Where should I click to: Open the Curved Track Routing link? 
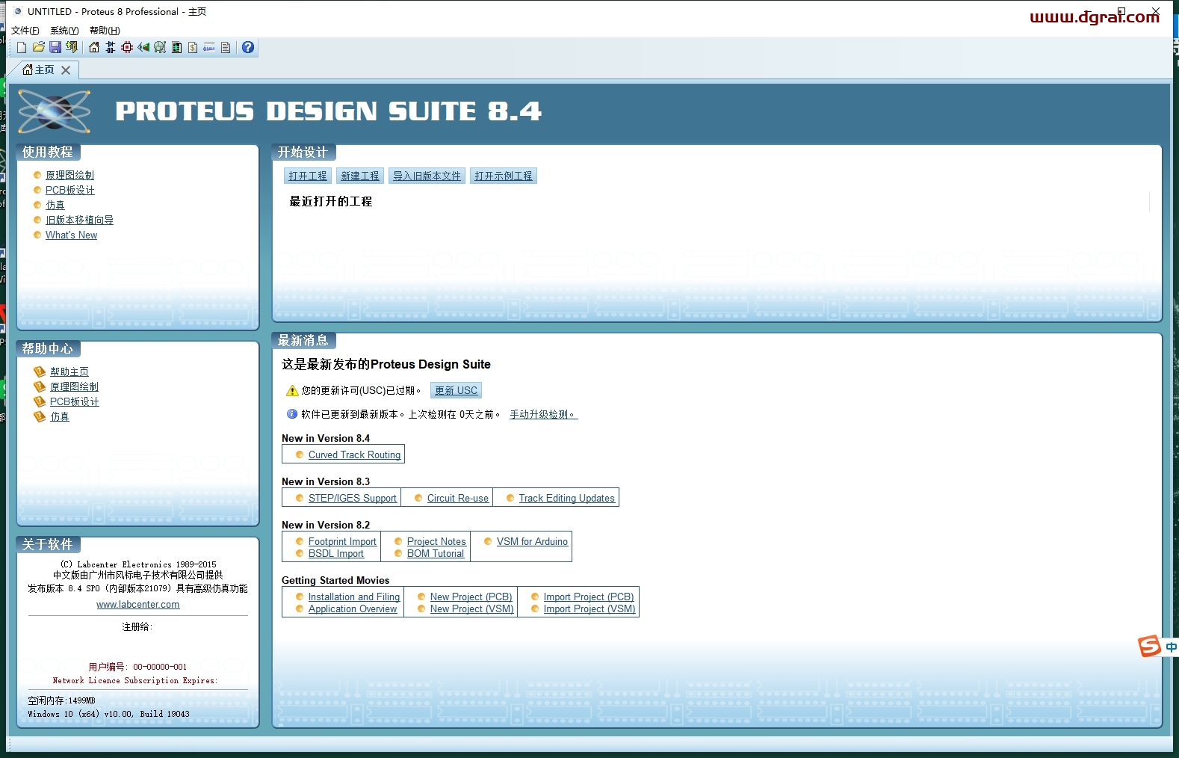[354, 455]
